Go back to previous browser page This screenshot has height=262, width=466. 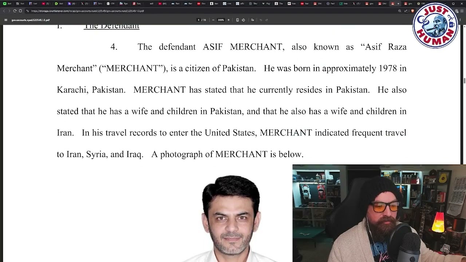point(4,11)
